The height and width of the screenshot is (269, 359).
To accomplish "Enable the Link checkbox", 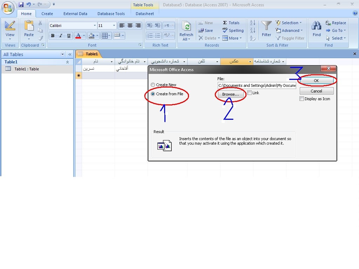I will coord(250,92).
